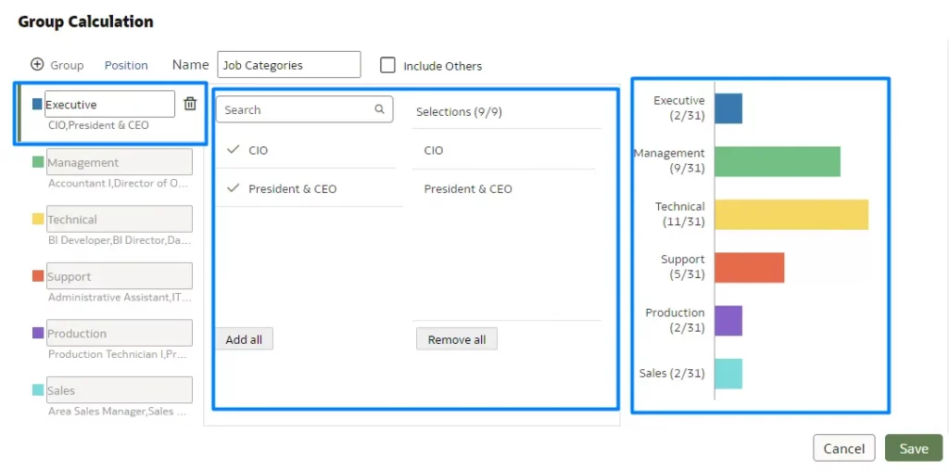Click the yellow Technical color swatch
This screenshot has height=471, width=949.
coord(38,220)
